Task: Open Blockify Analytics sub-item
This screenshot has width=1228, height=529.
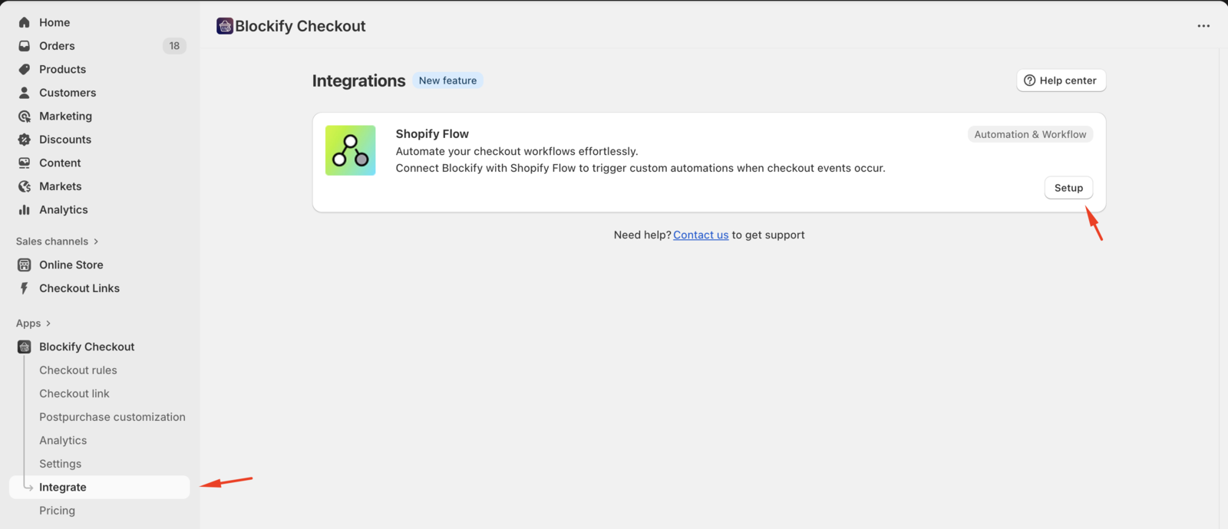Action: click(63, 441)
